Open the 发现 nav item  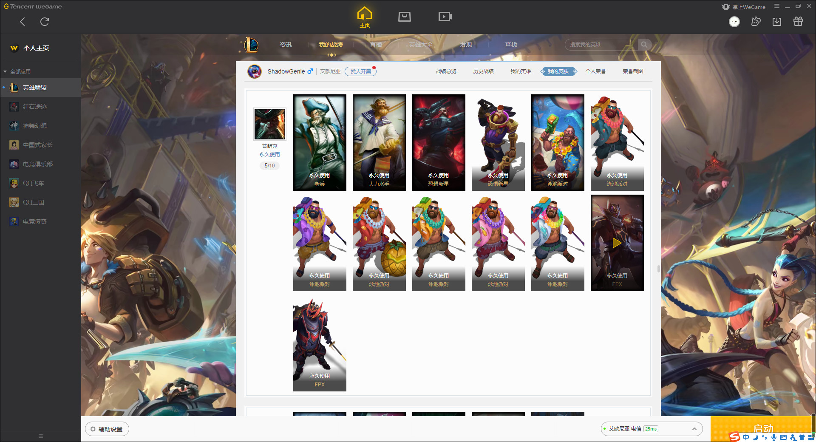pos(466,45)
